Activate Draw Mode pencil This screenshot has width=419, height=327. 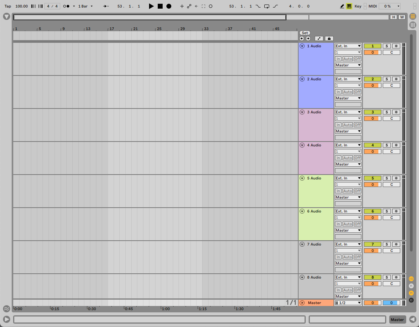(x=342, y=6)
